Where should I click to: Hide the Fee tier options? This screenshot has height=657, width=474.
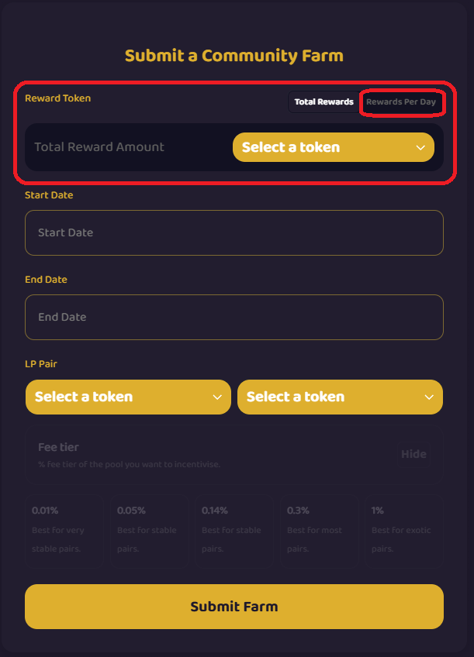click(x=413, y=454)
